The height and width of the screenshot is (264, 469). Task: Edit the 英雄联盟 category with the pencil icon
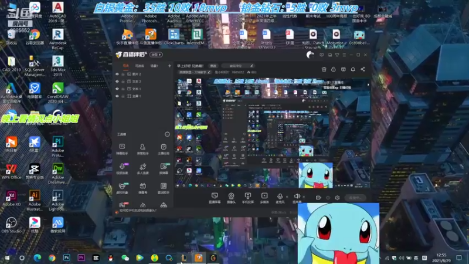(209, 72)
